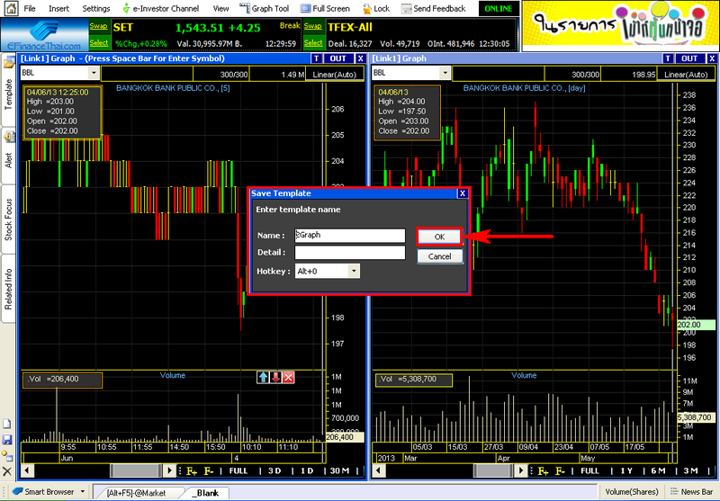Move the Volume panel up with blue arrow

263,377
